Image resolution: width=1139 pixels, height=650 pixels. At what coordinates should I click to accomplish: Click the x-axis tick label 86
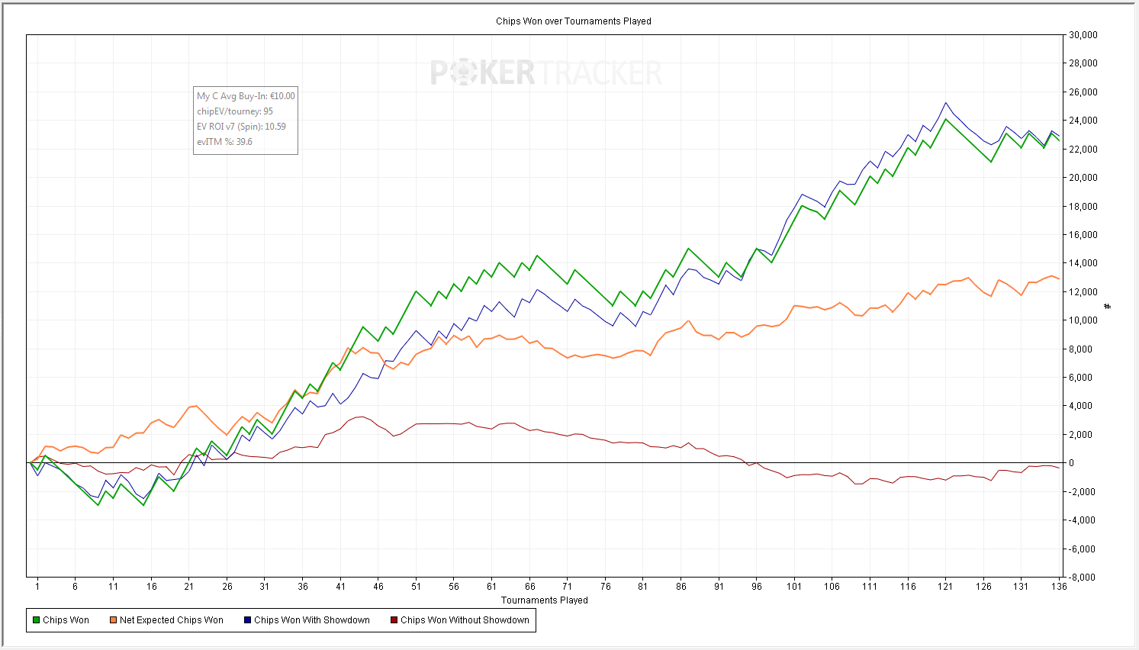point(681,587)
